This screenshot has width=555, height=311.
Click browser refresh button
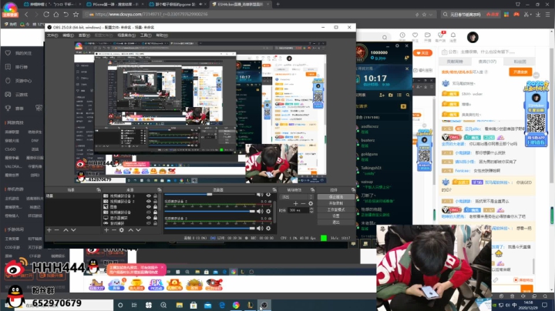[x=46, y=15]
